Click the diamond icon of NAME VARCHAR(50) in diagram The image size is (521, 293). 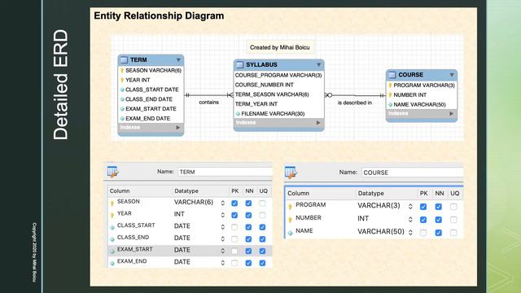tap(390, 105)
